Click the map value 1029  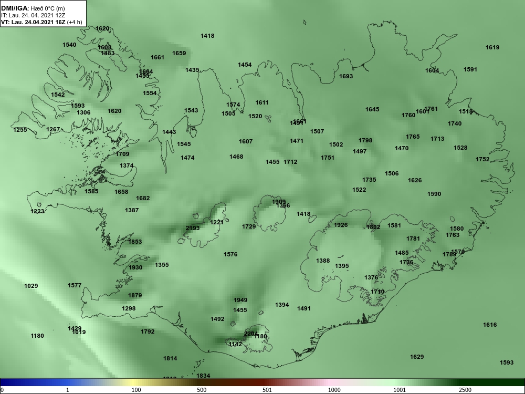tap(31, 286)
